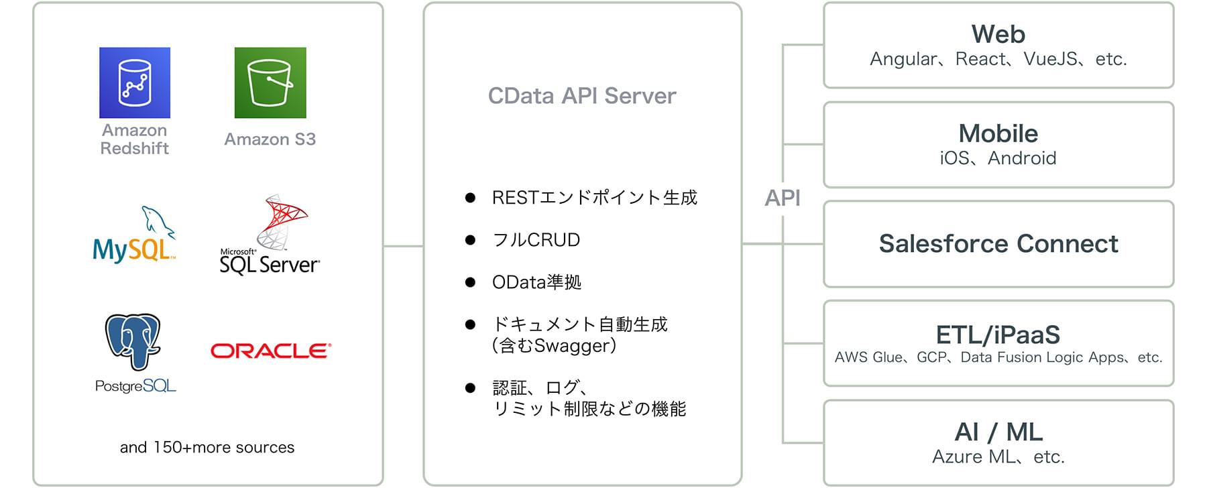Click the 認証、ログ bullet item
Viewport: 1207px width, 488px height.
[x=589, y=398]
